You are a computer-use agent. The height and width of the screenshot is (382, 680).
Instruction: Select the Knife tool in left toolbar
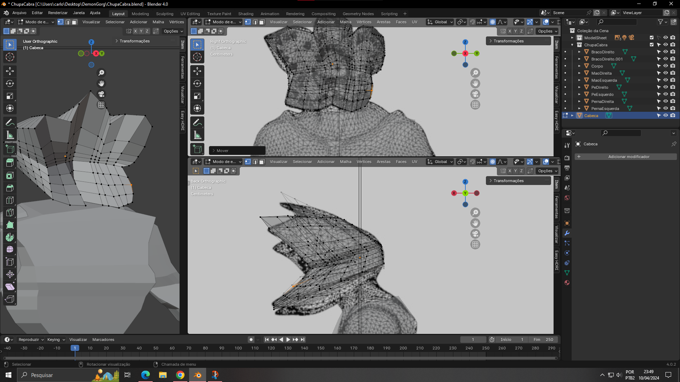point(10,213)
